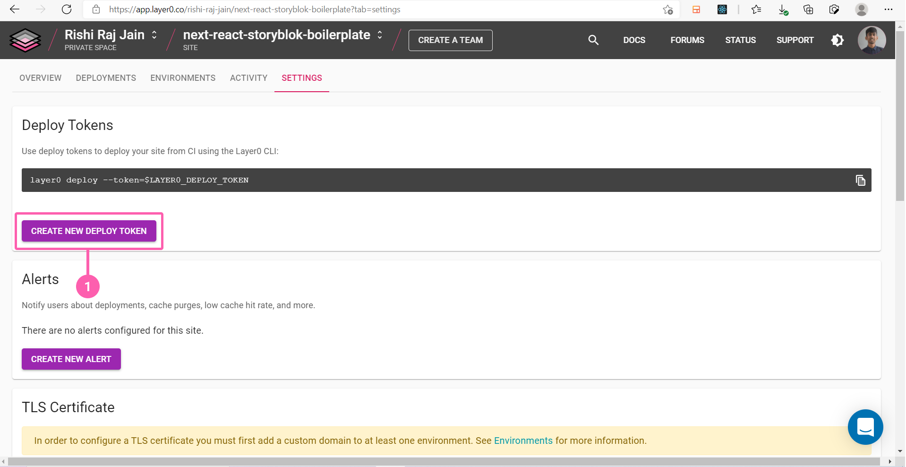The width and height of the screenshot is (906, 467).
Task: Click the Create New Alert button
Action: click(x=71, y=359)
